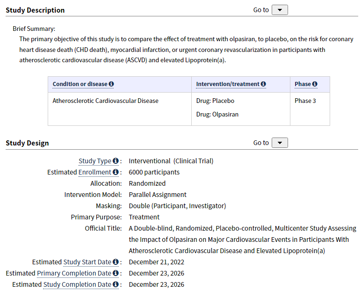Viewport: 361px width, 298px height.
Task: Click the December 21, 2022 start date
Action: pos(157,262)
